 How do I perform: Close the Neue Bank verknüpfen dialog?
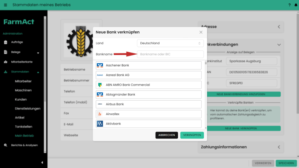pos(201,32)
